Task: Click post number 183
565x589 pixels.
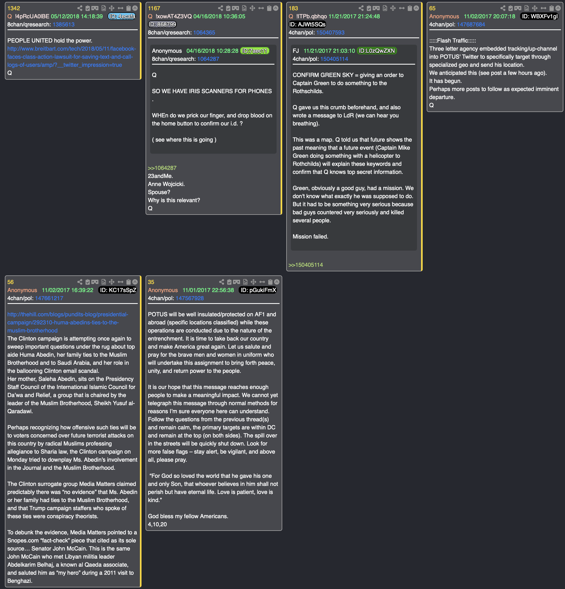Action: pyautogui.click(x=293, y=8)
